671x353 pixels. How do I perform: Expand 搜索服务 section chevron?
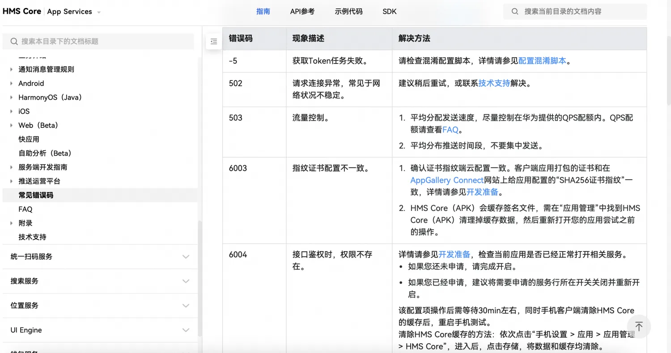tap(186, 282)
